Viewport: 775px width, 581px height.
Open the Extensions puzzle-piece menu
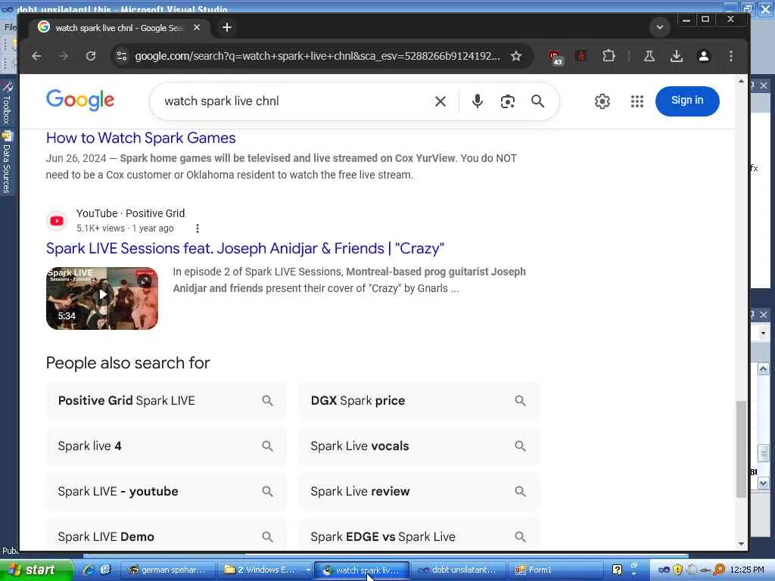click(x=608, y=56)
